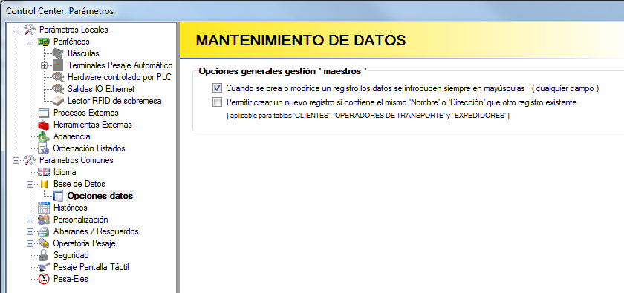The image size is (624, 293).
Task: Click the Lector RFID de sobremesa icon
Action: coord(58,101)
